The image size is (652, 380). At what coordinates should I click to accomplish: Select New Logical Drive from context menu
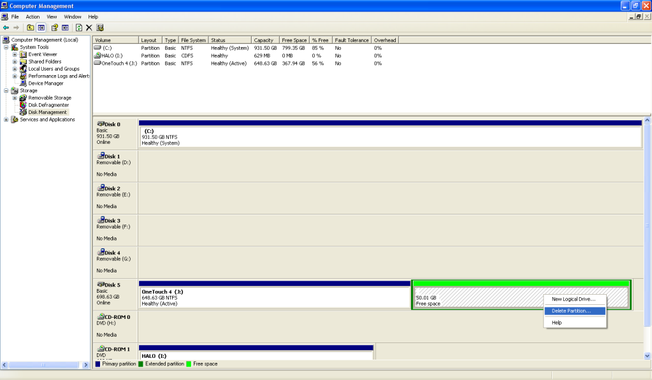(x=573, y=299)
